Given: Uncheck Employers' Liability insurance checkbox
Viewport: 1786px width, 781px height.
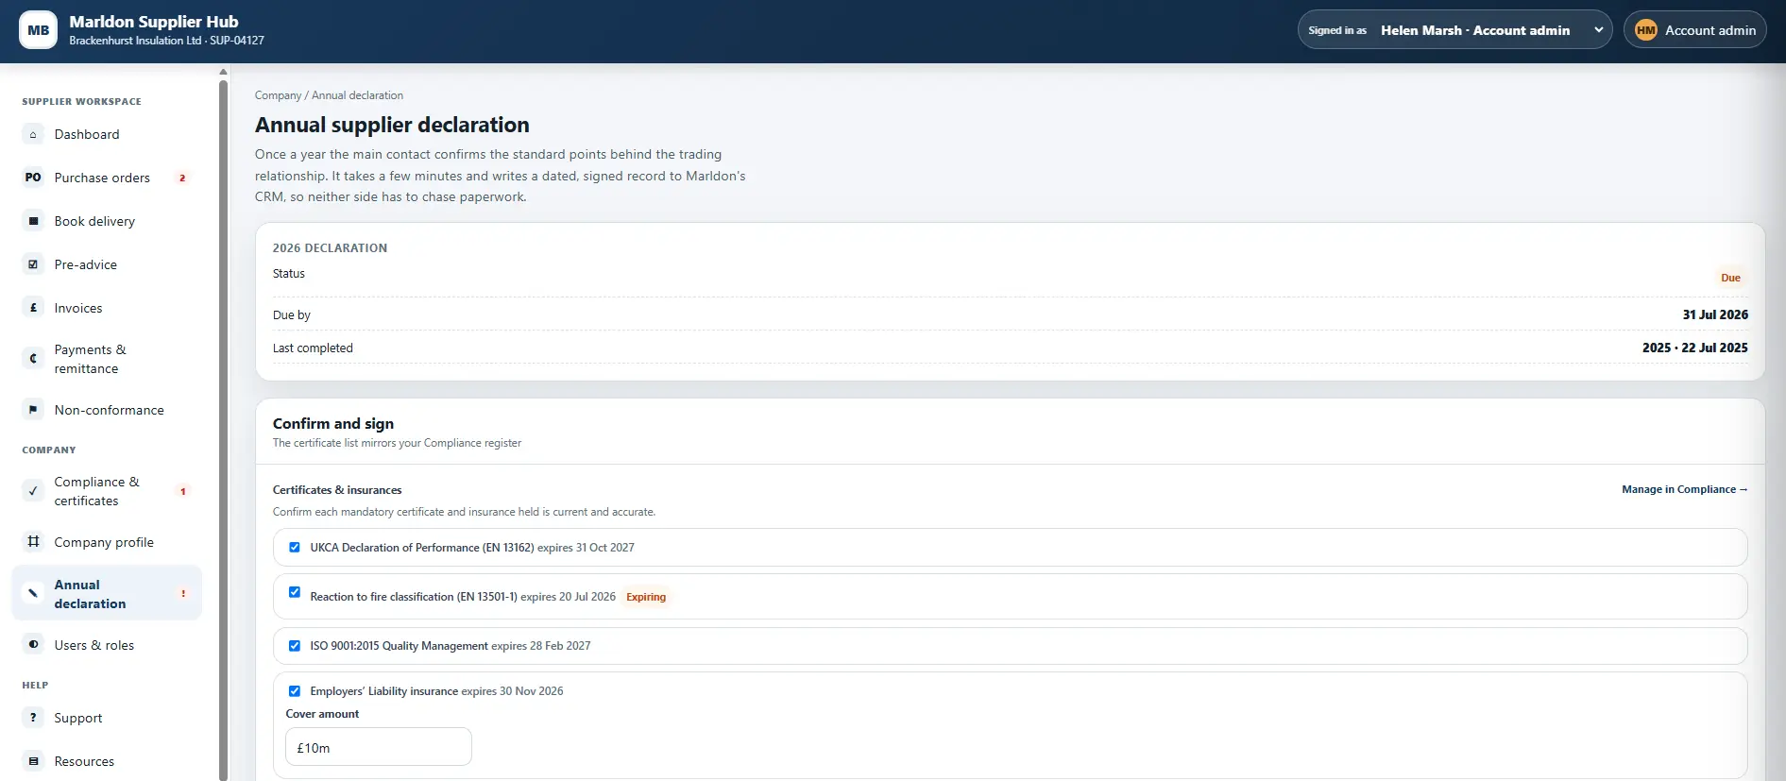Looking at the screenshot, I should point(295,691).
